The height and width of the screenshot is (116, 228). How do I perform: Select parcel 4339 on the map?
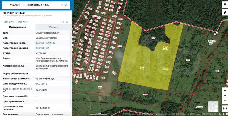point(154,38)
